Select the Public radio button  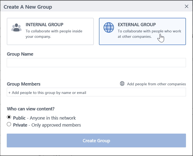tap(9, 117)
